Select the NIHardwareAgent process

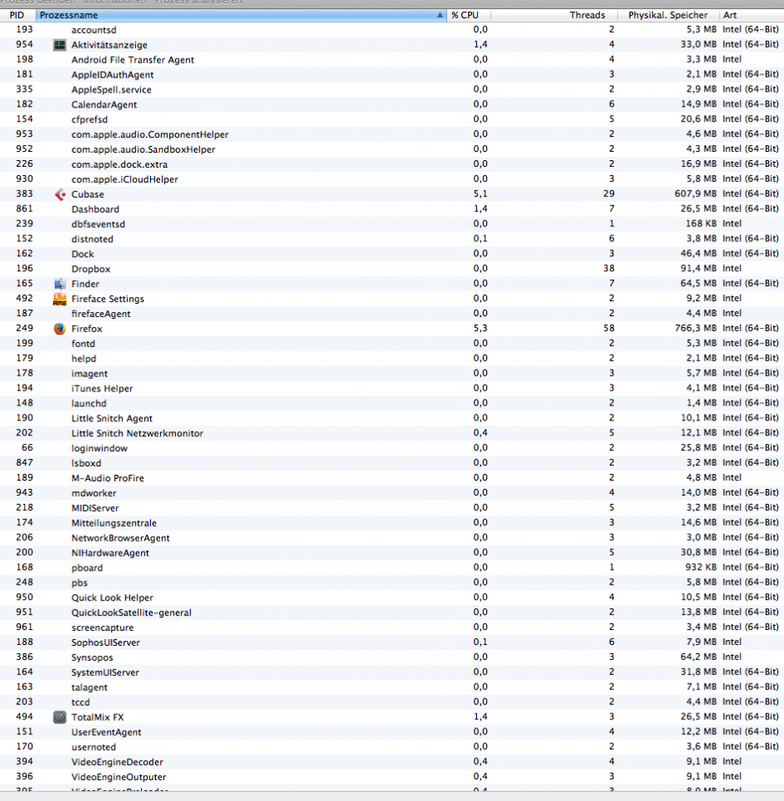[x=110, y=552]
